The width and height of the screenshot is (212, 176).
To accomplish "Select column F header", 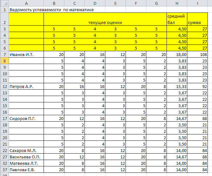I will (136, 3).
